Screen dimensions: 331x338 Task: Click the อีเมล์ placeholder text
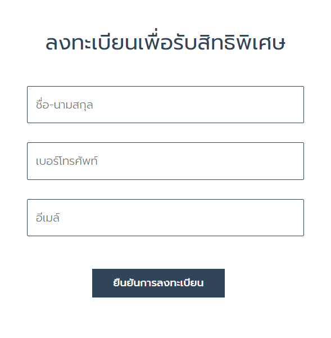click(x=48, y=217)
